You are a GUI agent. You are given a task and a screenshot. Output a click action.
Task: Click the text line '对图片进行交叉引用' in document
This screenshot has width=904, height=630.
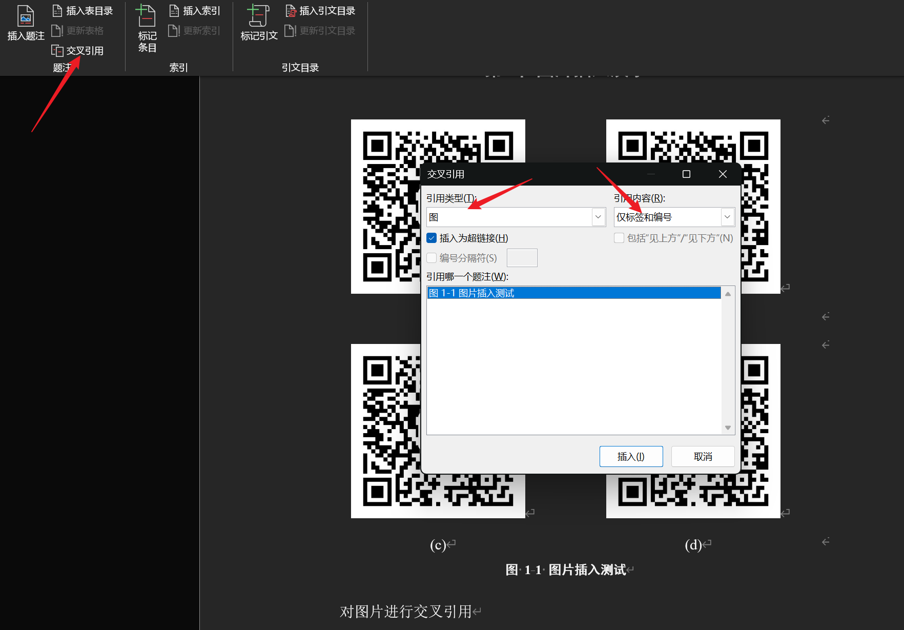(406, 612)
